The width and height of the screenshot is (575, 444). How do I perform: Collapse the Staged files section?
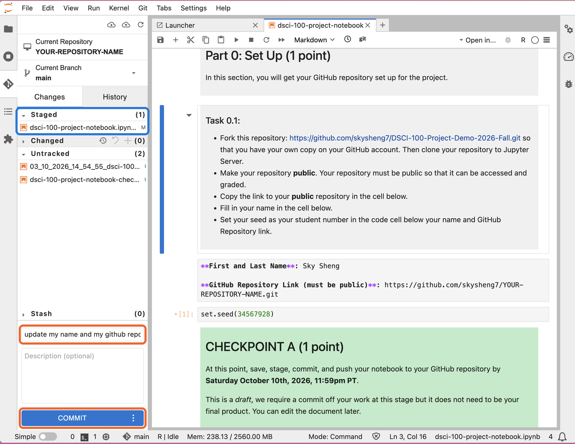[x=24, y=115]
